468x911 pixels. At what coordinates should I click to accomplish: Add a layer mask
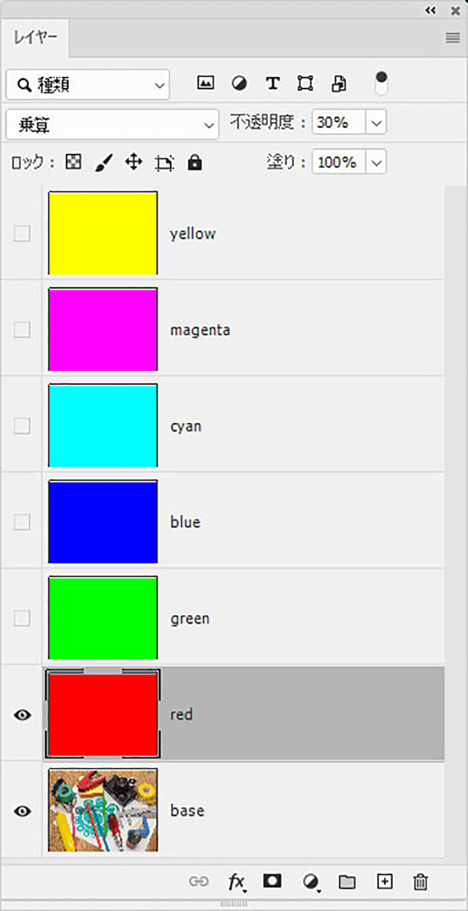click(x=272, y=881)
